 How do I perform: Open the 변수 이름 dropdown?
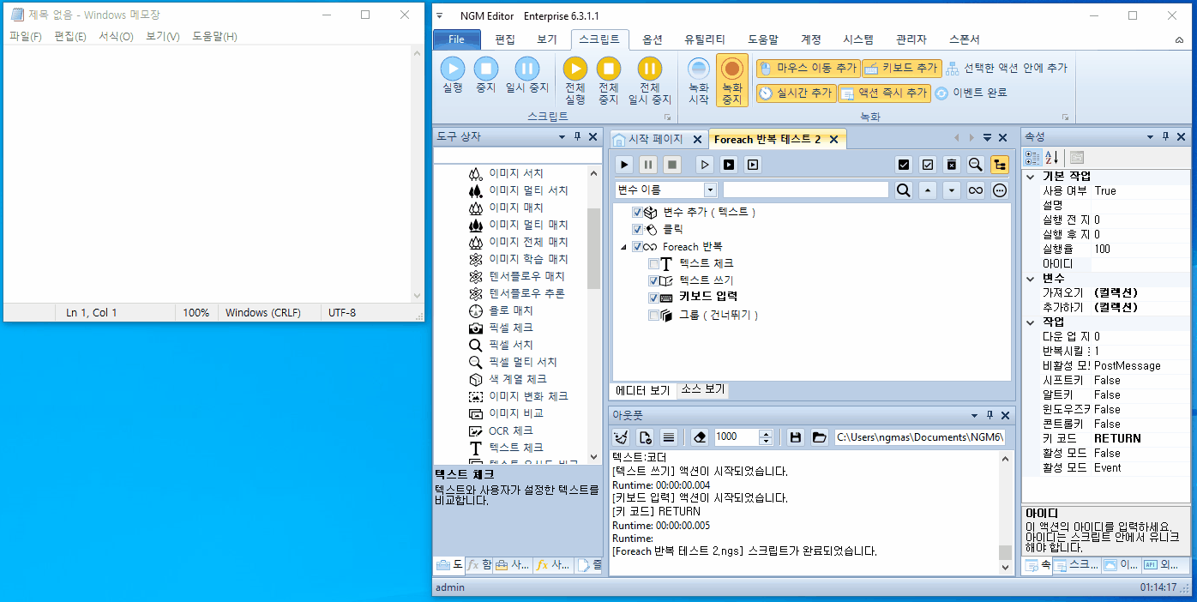click(710, 190)
